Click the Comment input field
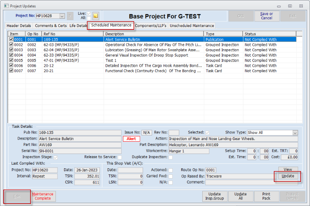 click(251, 182)
